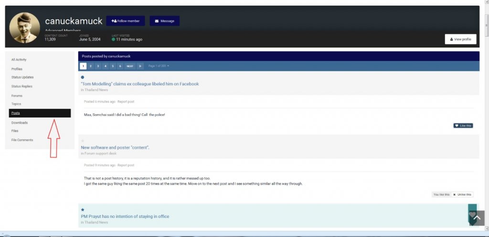Select Profiles in the sidebar
Image resolution: width=489 pixels, height=237 pixels.
click(17, 69)
